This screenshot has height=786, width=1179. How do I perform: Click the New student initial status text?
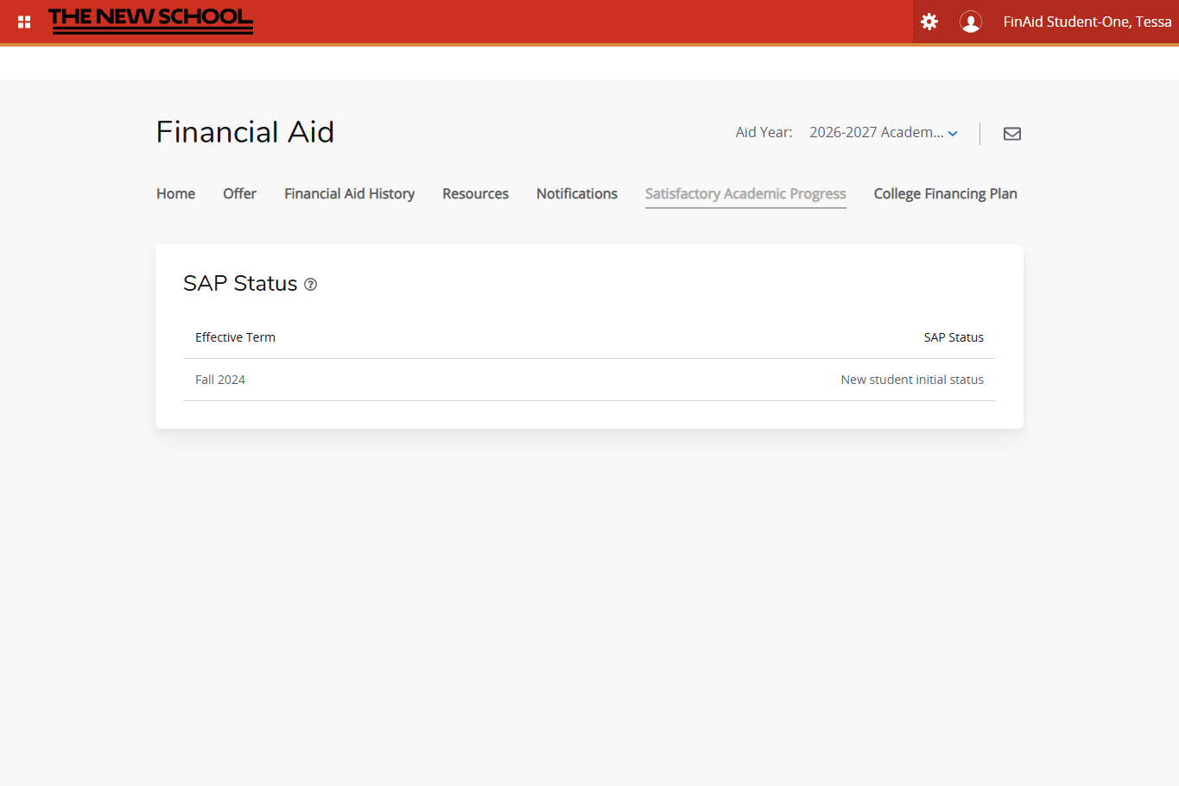point(912,380)
